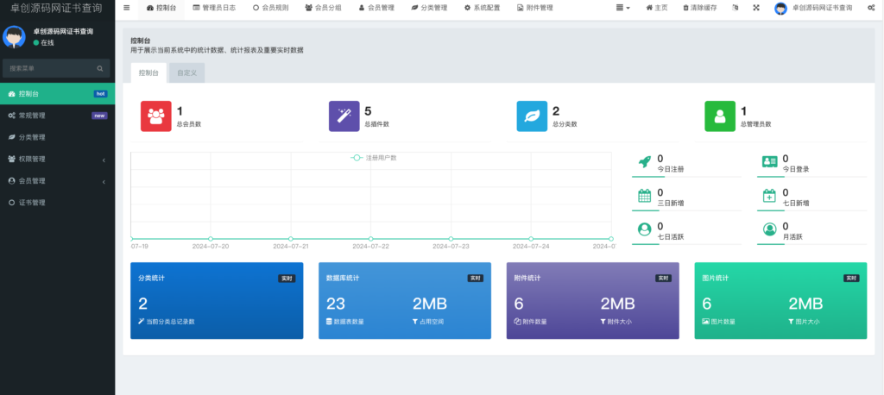Open 会员管理 in the top navigation bar
884x395 pixels.
point(376,8)
